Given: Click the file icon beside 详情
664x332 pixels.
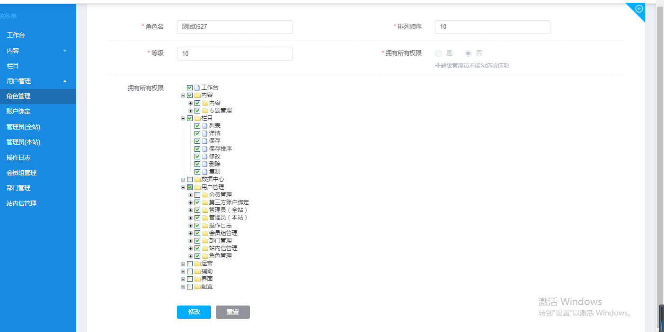Looking at the screenshot, I should (x=204, y=133).
